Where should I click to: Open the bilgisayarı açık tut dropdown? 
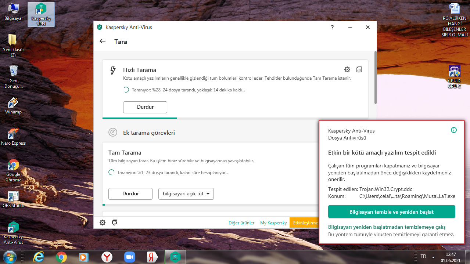pyautogui.click(x=186, y=194)
